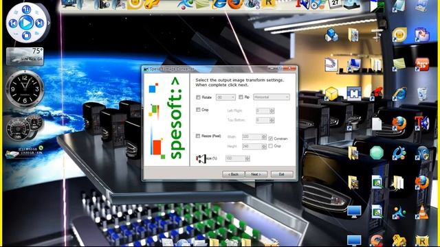This screenshot has width=440, height=247.
Task: Click the resize percent value field
Action: point(235,158)
